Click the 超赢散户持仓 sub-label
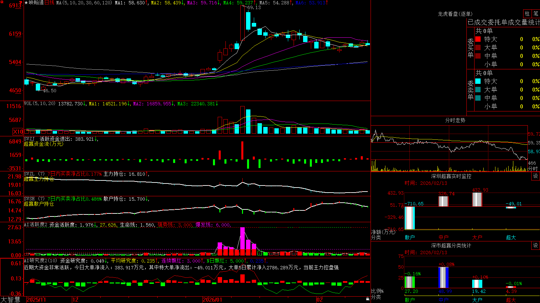 click(x=39, y=204)
